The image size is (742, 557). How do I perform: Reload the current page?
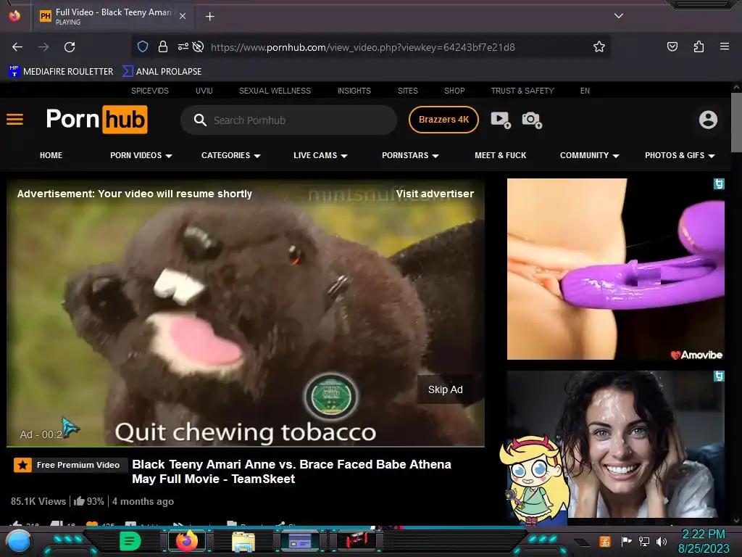tap(70, 47)
